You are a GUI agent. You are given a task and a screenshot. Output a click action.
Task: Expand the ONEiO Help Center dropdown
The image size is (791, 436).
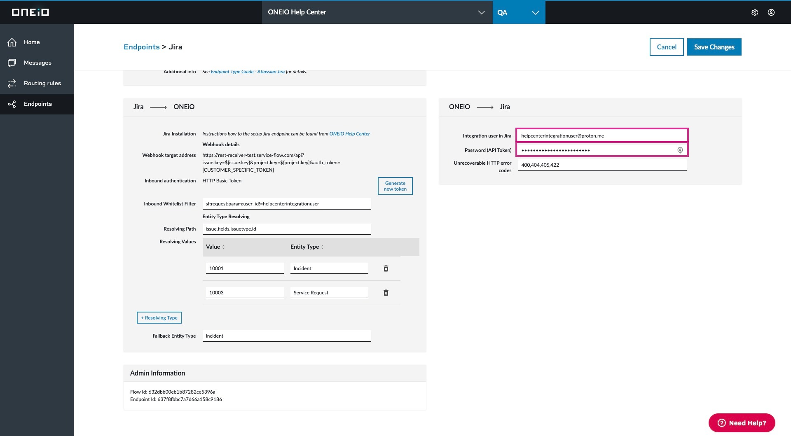481,12
